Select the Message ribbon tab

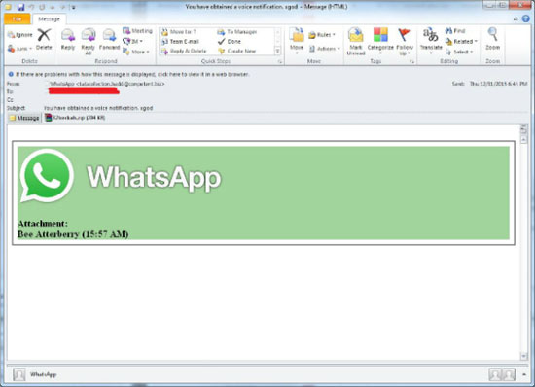point(50,19)
